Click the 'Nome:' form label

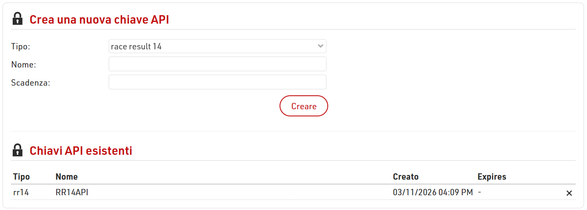[x=24, y=65]
